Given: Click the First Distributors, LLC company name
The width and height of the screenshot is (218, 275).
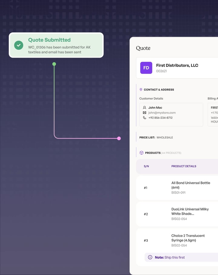Looking at the screenshot, I should (x=177, y=65).
